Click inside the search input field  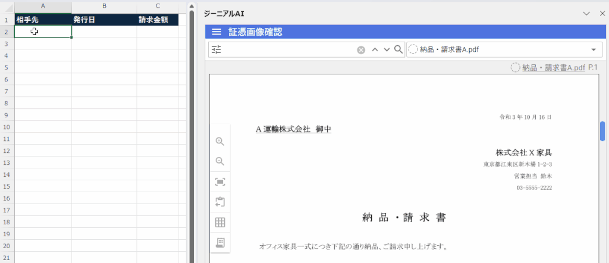pos(290,50)
